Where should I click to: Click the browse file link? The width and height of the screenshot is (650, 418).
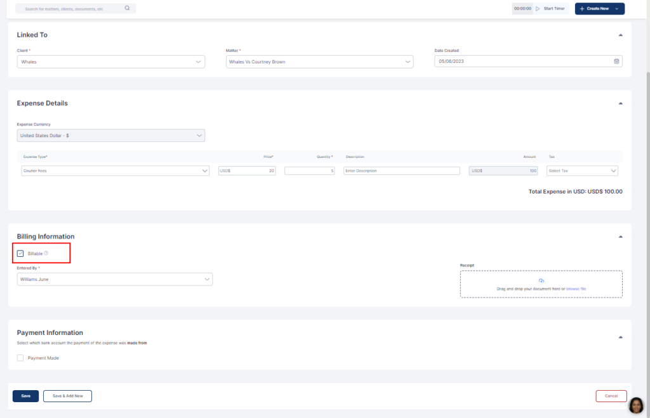(x=576, y=289)
